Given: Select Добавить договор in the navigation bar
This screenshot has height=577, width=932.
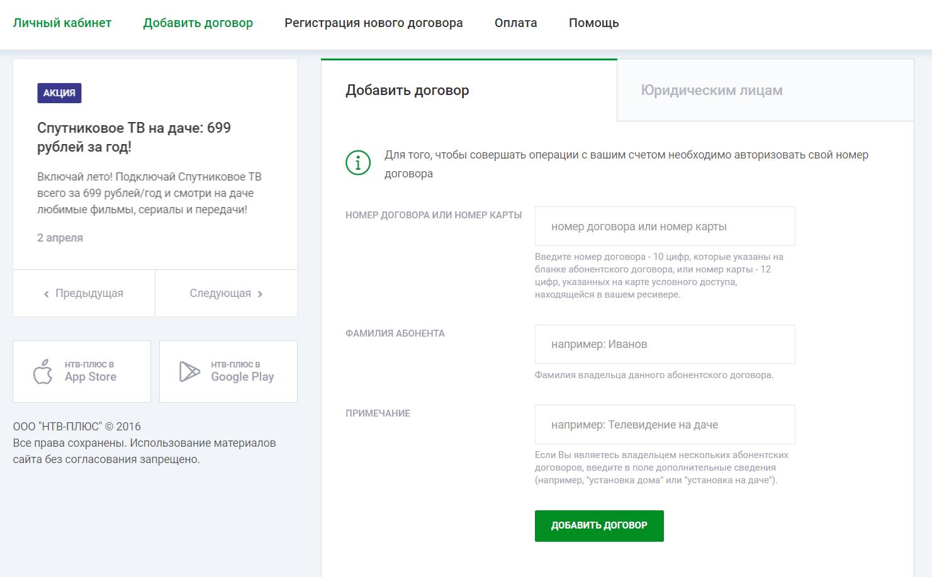Looking at the screenshot, I should [x=198, y=23].
